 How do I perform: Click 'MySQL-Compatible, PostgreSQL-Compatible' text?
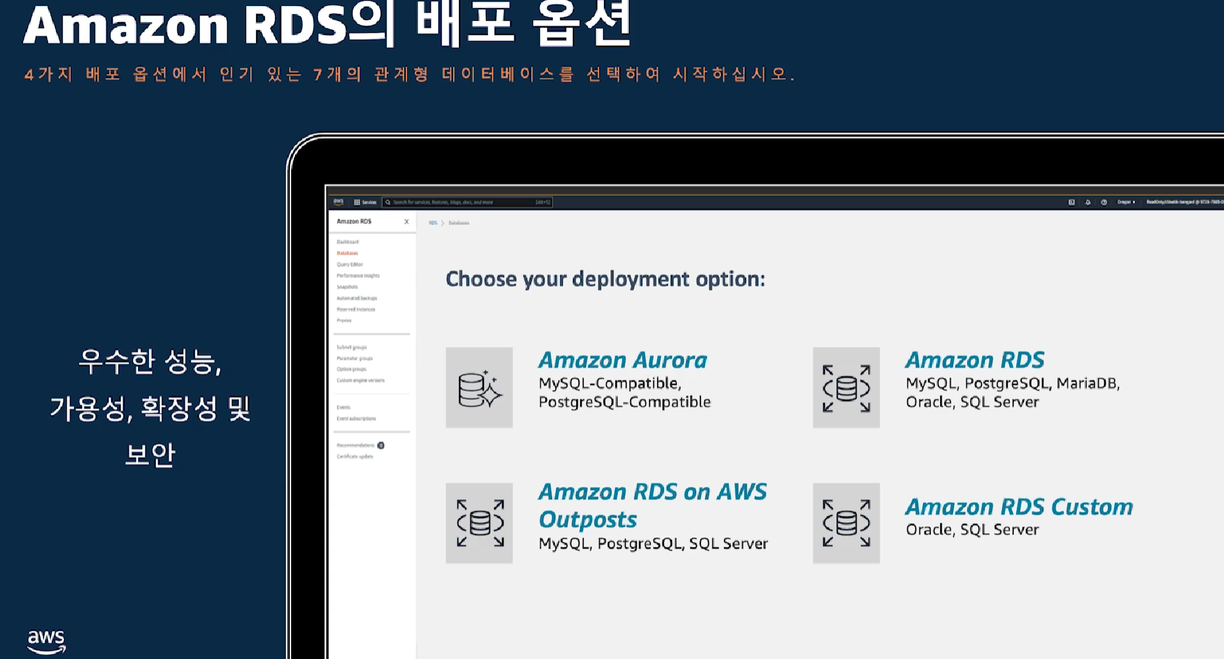[x=624, y=392]
